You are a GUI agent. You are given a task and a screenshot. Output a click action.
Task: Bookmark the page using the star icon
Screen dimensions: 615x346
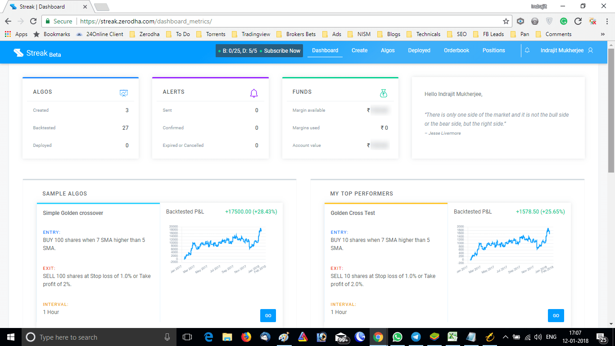506,21
